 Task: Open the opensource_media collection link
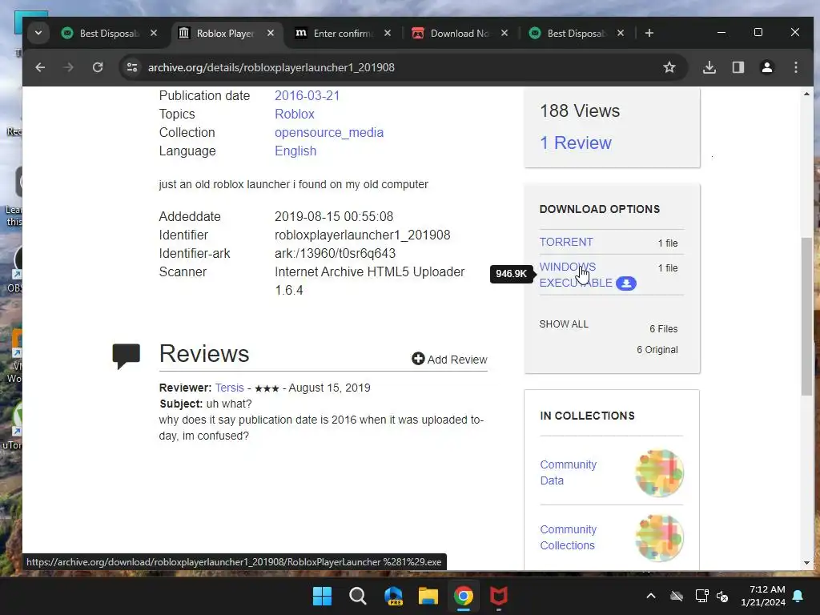pyautogui.click(x=329, y=132)
